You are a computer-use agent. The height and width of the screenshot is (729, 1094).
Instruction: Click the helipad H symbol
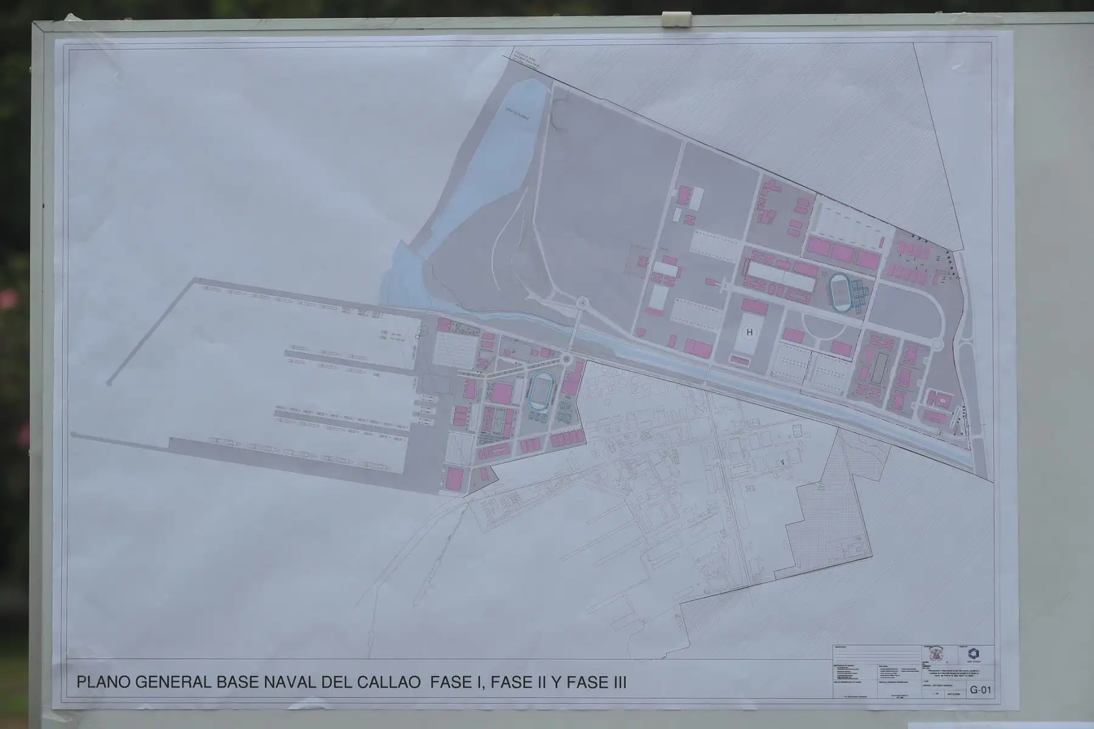click(749, 332)
